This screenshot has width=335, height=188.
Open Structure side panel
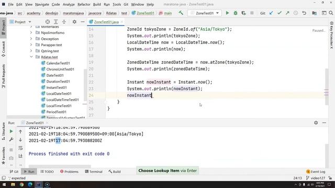pyautogui.click(x=4, y=131)
